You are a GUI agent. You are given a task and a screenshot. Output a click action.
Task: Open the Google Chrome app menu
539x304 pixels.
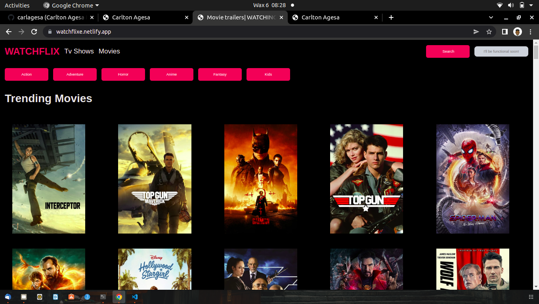tap(71, 5)
